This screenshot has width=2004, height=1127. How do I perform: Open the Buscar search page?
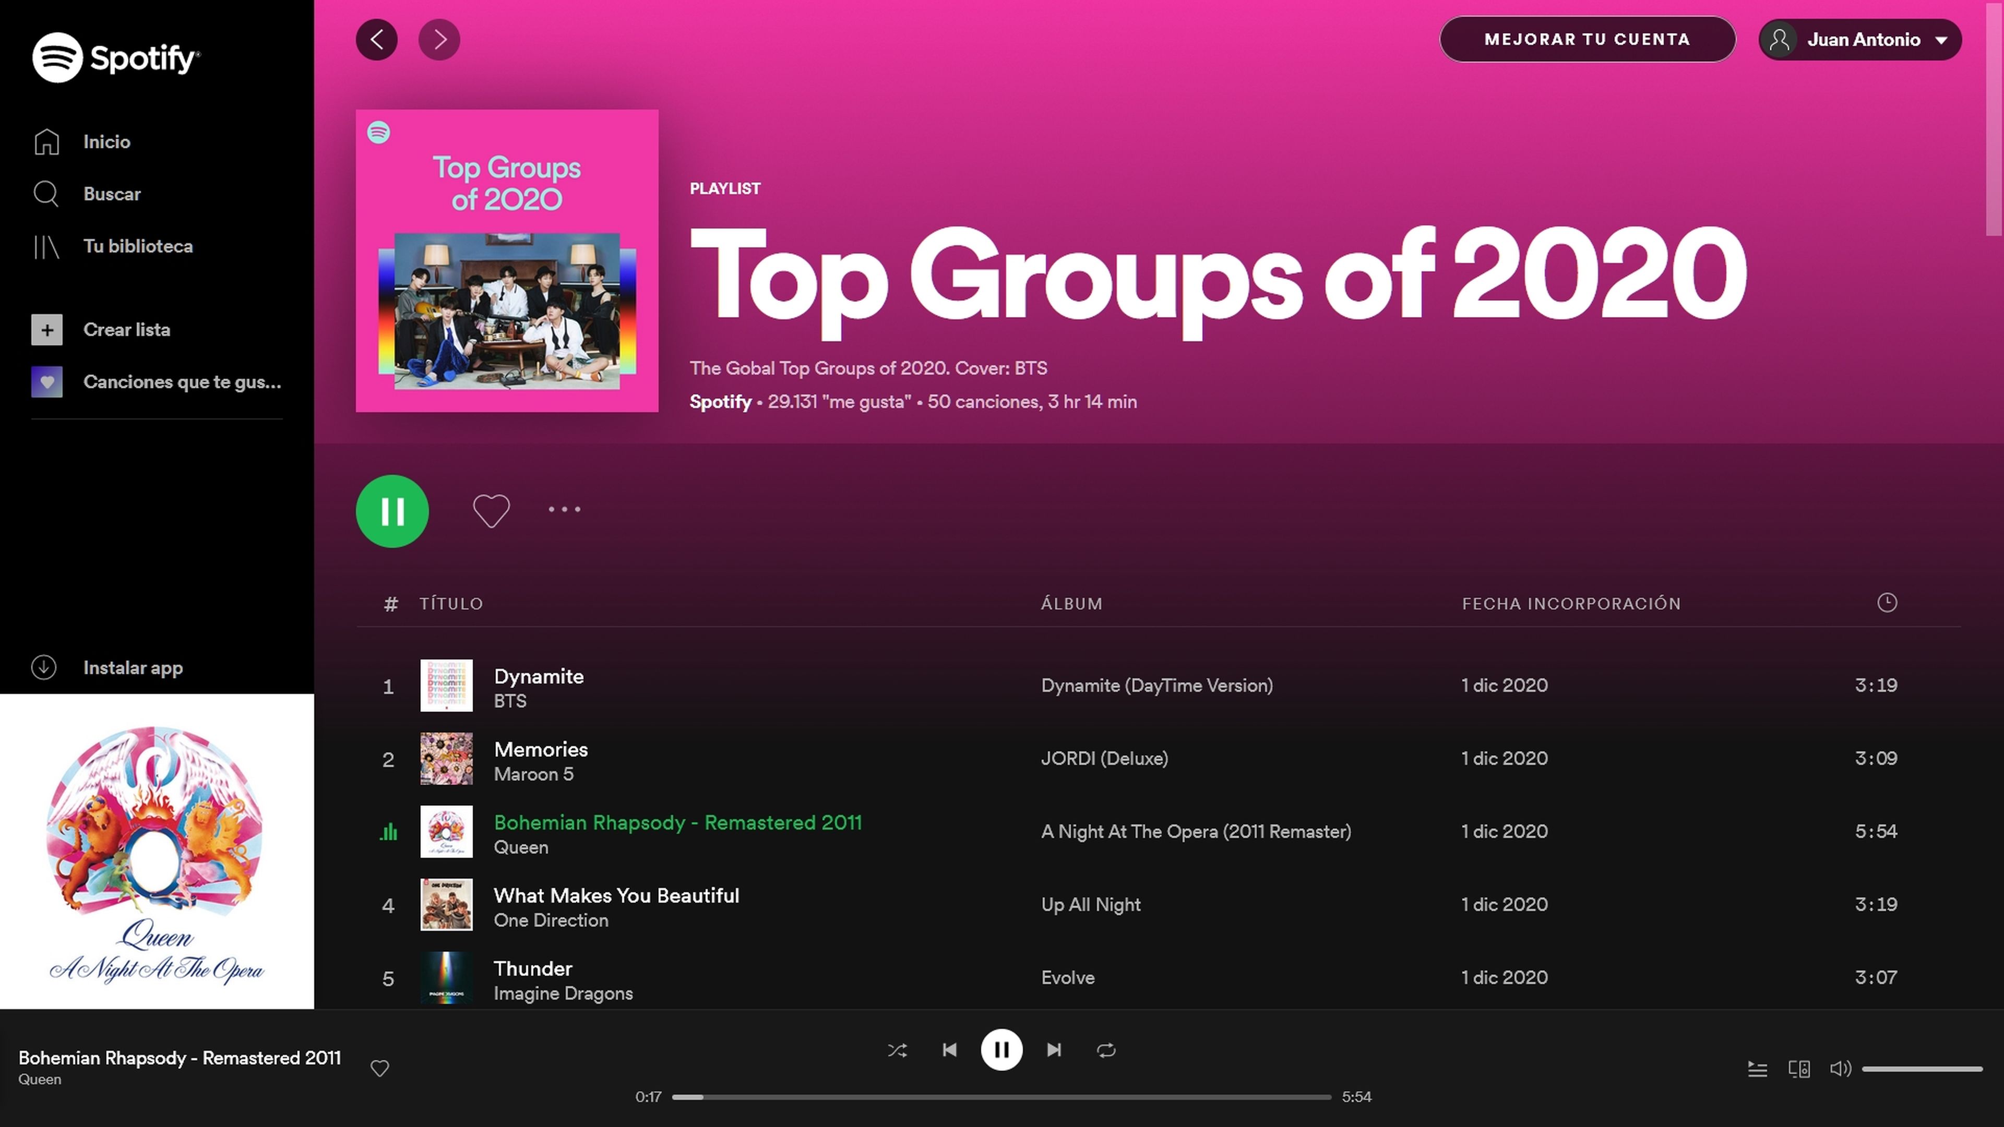click(x=112, y=194)
